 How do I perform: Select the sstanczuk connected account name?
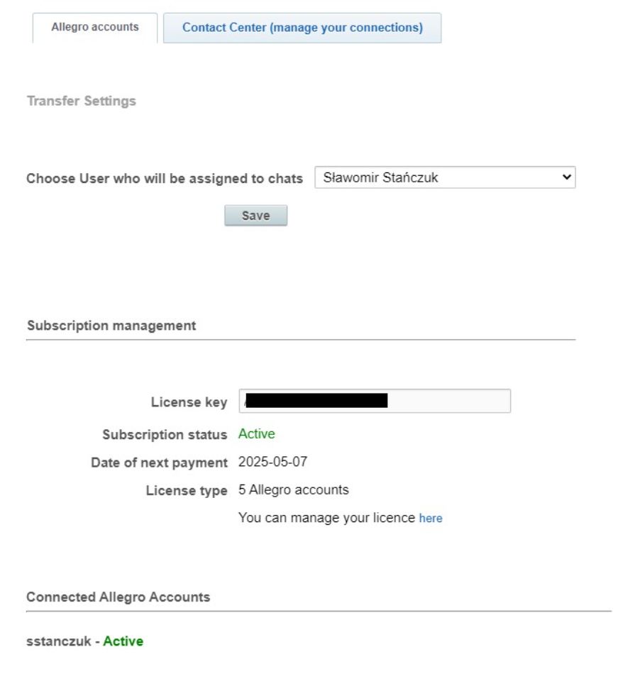(x=59, y=641)
